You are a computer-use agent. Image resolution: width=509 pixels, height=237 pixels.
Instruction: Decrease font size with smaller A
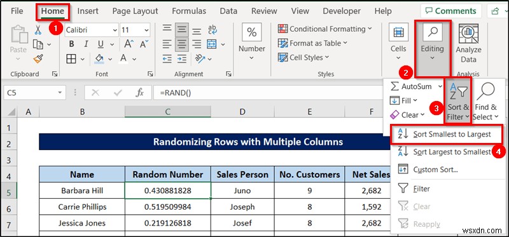[144, 44]
